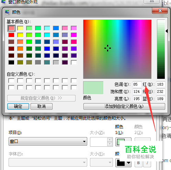The image size is (171, 170).
Task: Click the 饱和度 saturation input field
Action: coord(137,92)
